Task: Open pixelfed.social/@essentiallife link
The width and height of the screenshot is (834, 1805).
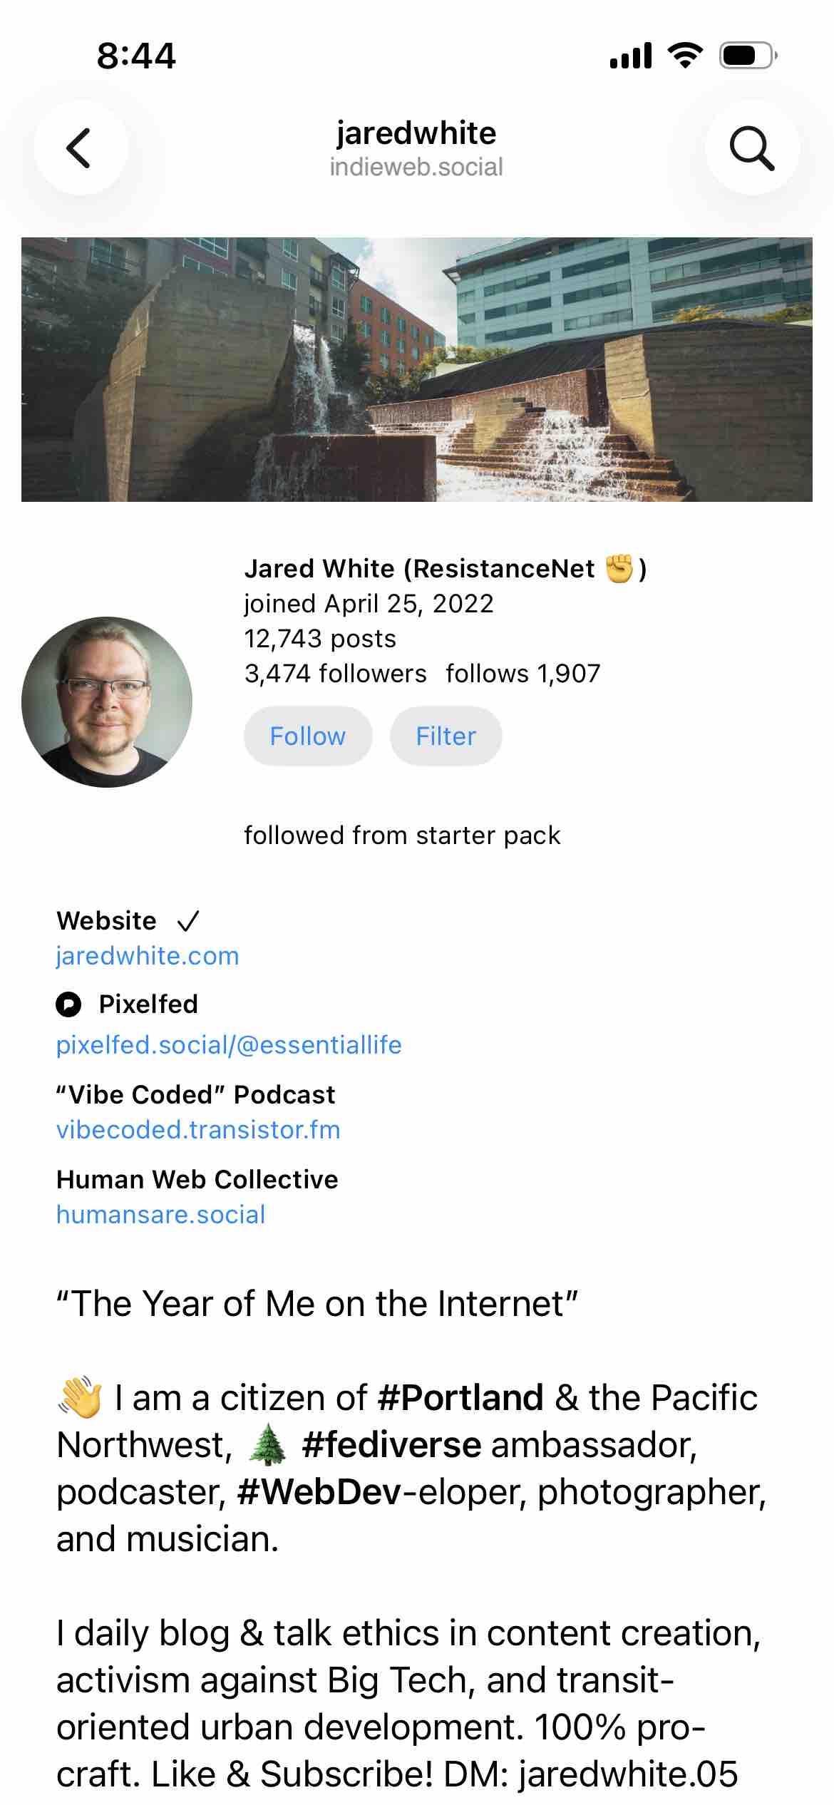Action: pyautogui.click(x=229, y=1045)
